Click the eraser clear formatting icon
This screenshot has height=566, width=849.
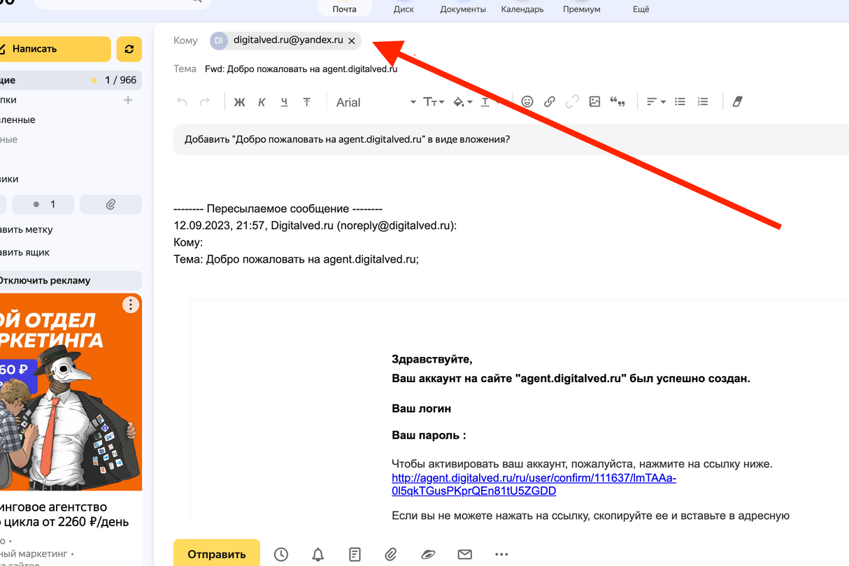pyautogui.click(x=736, y=102)
